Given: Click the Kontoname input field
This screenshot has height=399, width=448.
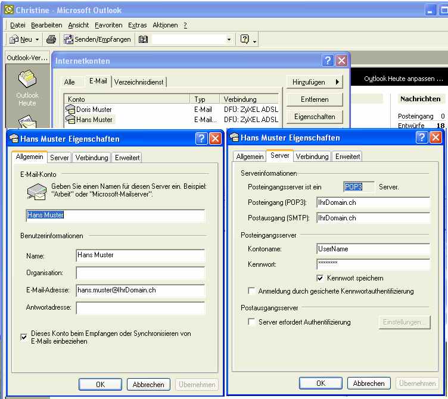Looking at the screenshot, I should 373,249.
